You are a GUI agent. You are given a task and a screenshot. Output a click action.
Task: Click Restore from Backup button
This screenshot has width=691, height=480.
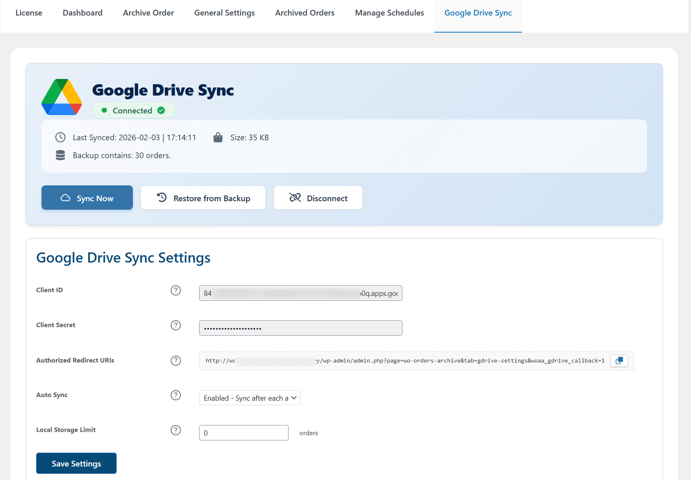(203, 198)
